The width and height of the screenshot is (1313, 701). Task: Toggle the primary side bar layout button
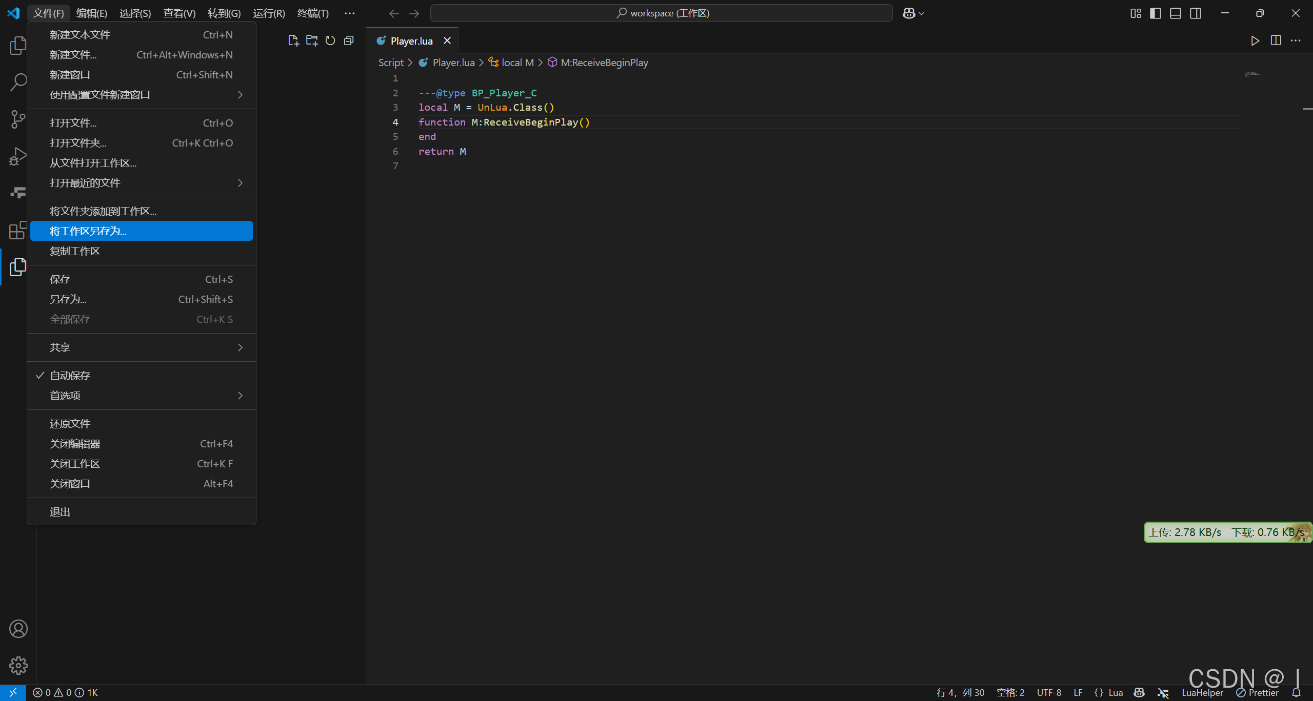pyautogui.click(x=1156, y=13)
